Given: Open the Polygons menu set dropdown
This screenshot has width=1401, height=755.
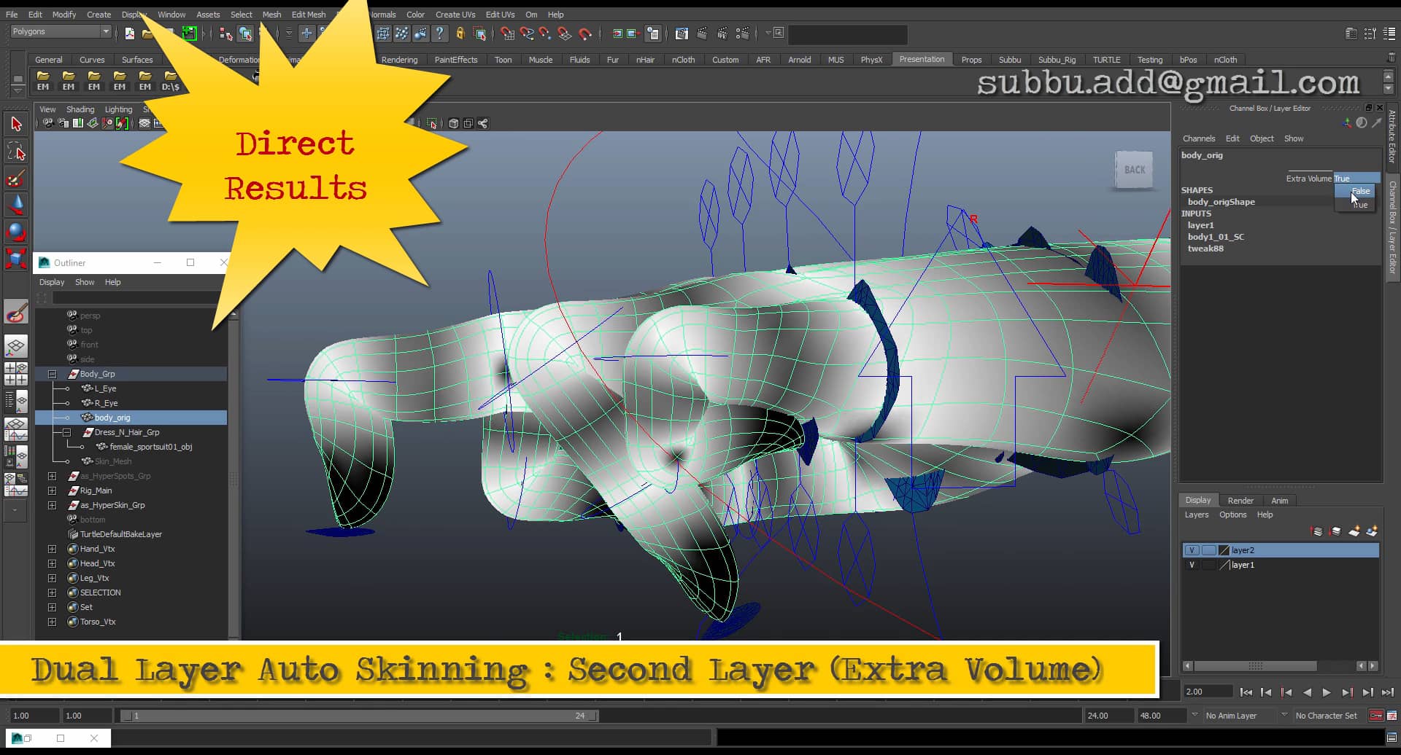Looking at the screenshot, I should pos(106,31).
